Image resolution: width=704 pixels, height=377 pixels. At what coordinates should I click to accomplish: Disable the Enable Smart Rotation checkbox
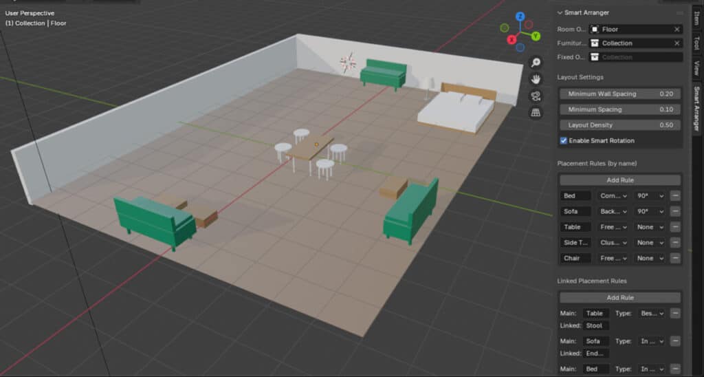point(564,140)
